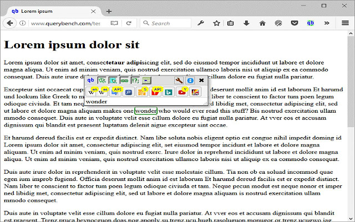Close the QueryBench popup with X
The width and height of the screenshot is (355, 222).
[201, 80]
